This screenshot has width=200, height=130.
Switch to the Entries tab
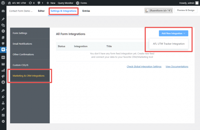tap(86, 11)
